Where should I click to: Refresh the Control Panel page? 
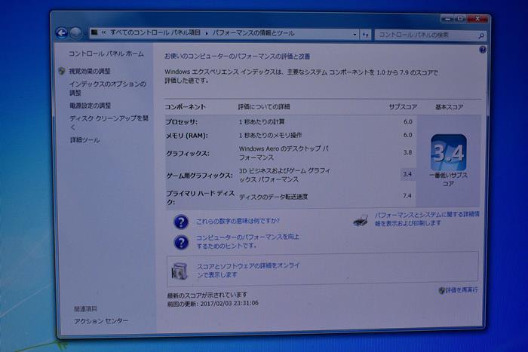pyautogui.click(x=365, y=35)
